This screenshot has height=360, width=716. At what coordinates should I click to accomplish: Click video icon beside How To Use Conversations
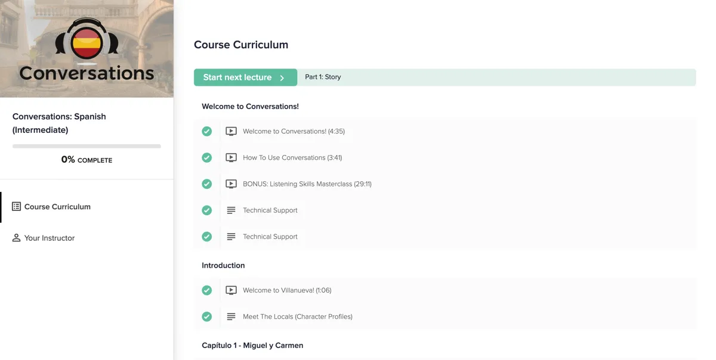coord(231,157)
